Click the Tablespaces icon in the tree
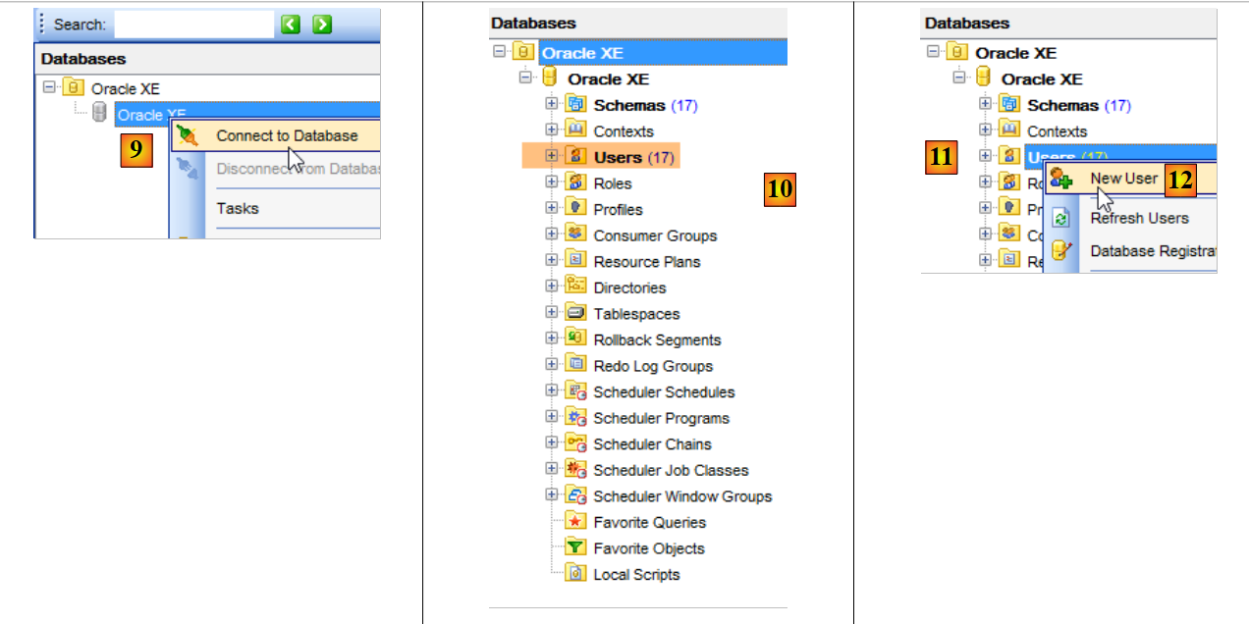Screen dimensions: 1249x624 click(576, 314)
